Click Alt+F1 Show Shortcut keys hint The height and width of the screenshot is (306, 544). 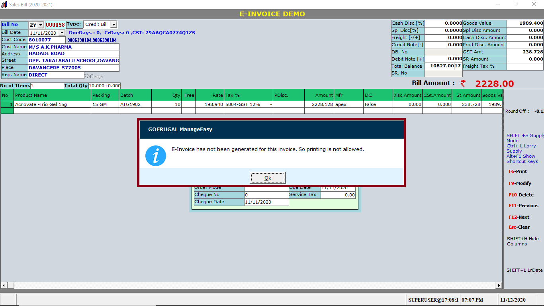coord(522,159)
